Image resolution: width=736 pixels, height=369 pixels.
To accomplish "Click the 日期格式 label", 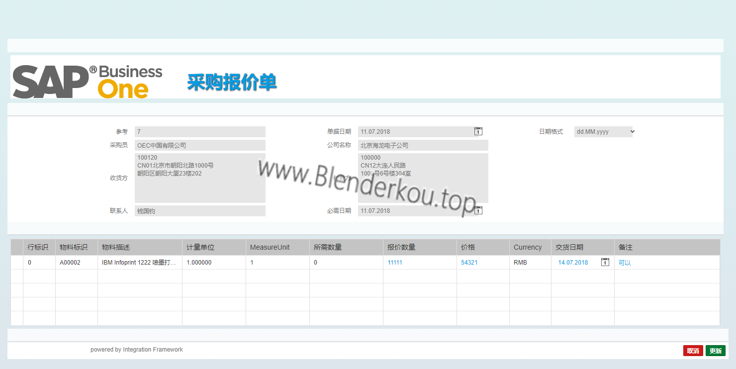I will 551,132.
